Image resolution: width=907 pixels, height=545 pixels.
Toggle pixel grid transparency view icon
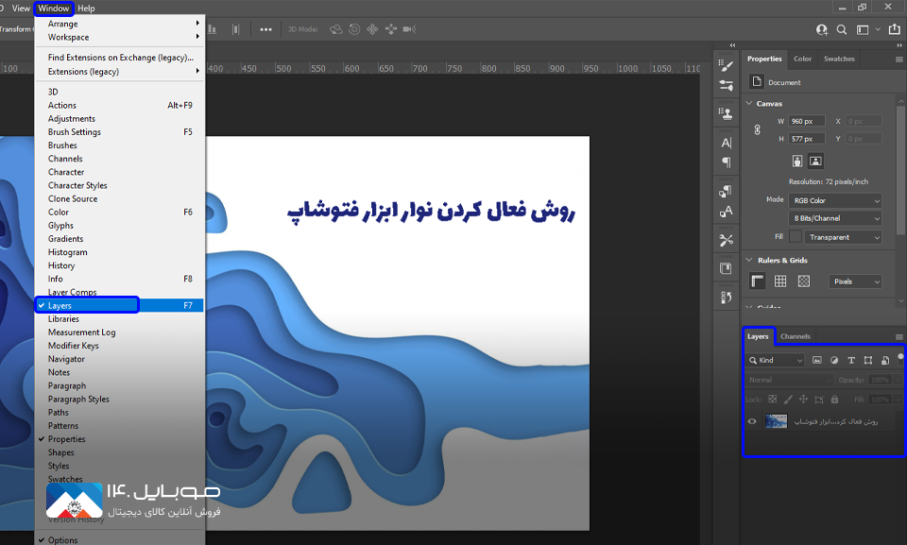pyautogui.click(x=804, y=281)
